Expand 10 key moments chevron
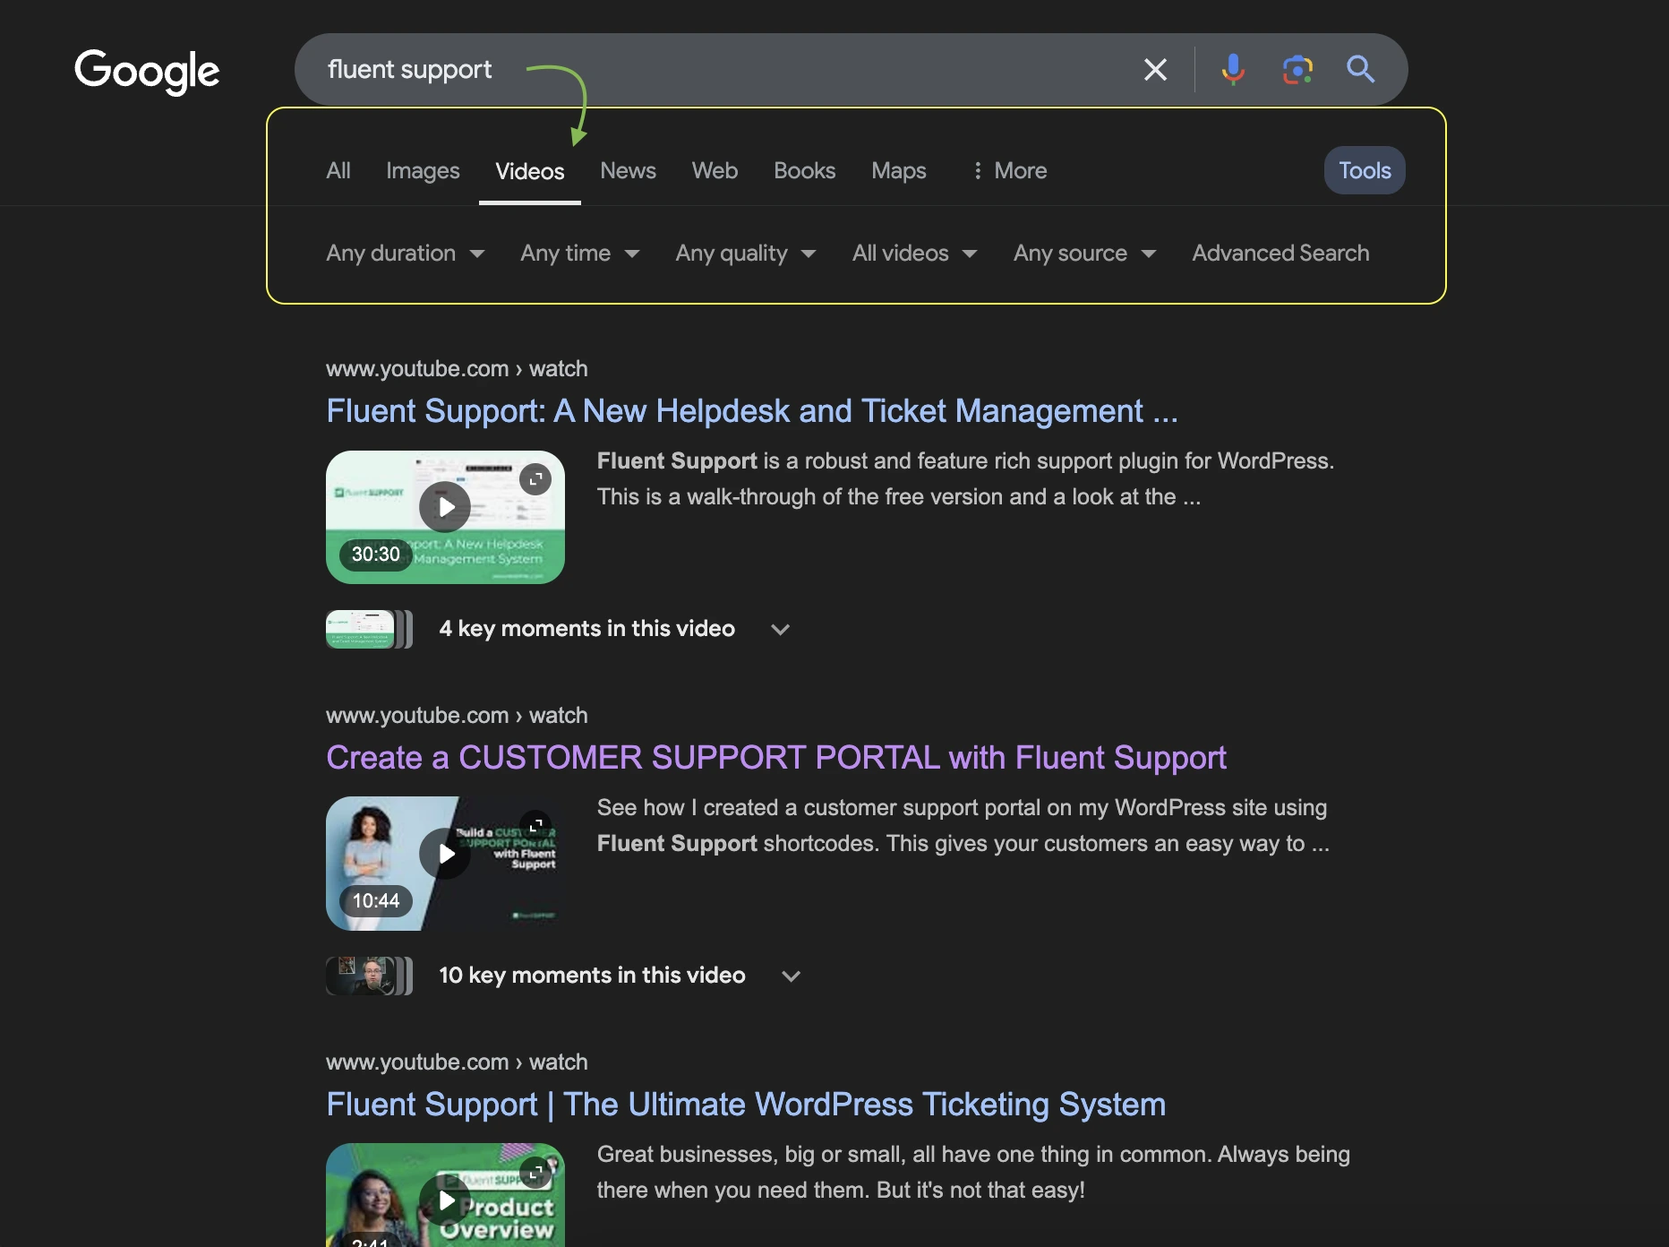This screenshot has height=1247, width=1669. pyautogui.click(x=791, y=976)
